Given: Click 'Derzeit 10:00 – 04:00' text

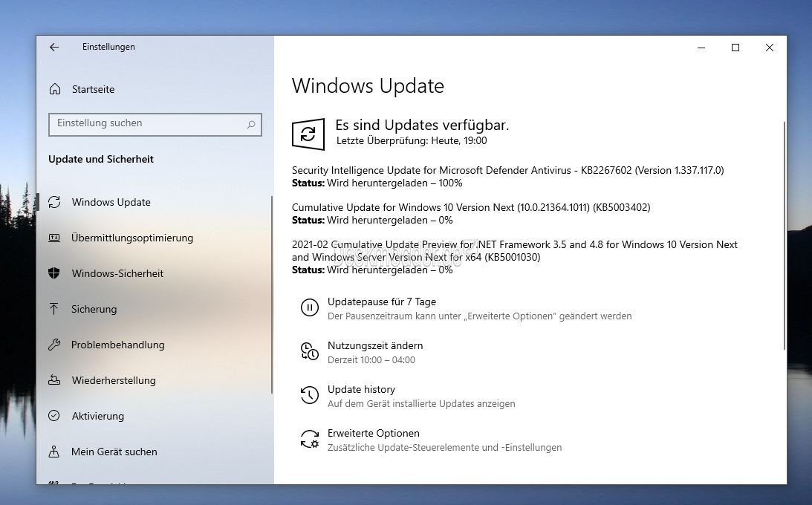Looking at the screenshot, I should coord(371,360).
